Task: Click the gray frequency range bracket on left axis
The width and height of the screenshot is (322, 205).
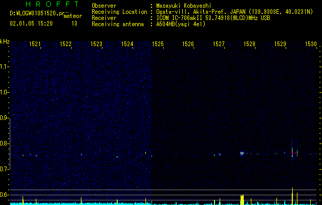Action: coord(10,143)
